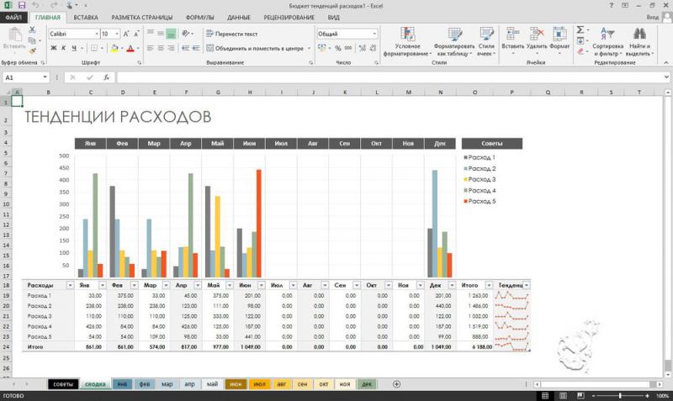Expand the number format (Общий) dropdown
The width and height of the screenshot is (673, 401).
(x=374, y=34)
